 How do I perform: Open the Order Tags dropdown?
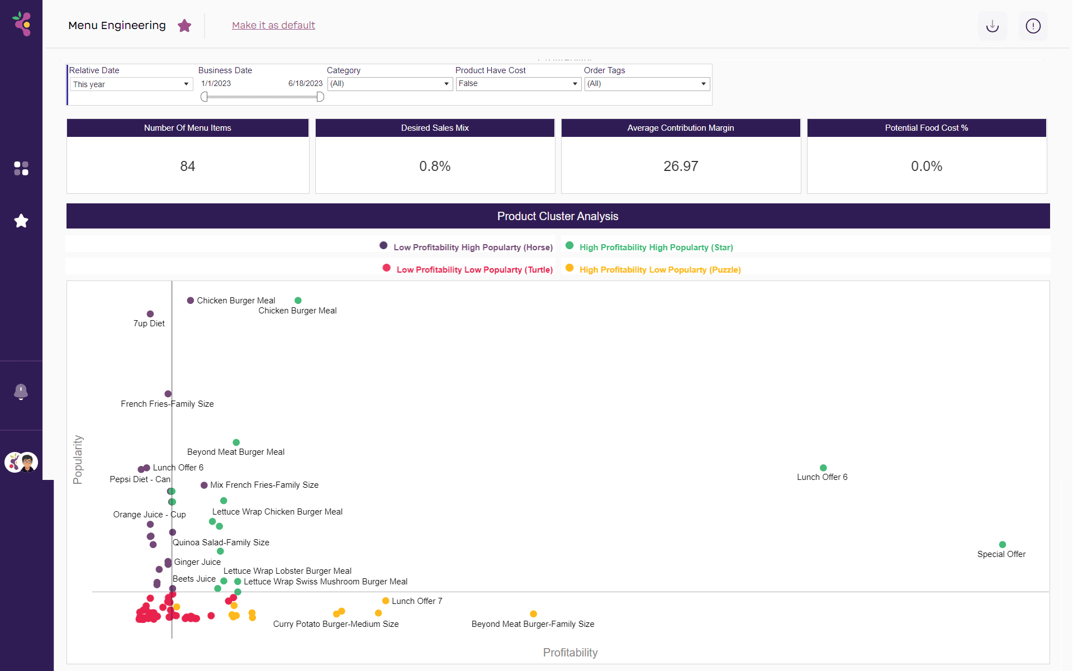tap(647, 84)
